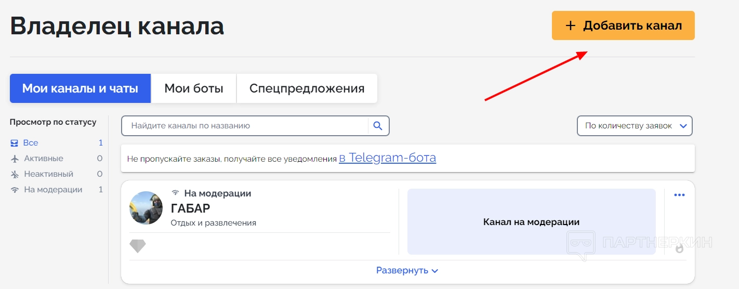Select the Мои каналы и чаты tab

[80, 88]
